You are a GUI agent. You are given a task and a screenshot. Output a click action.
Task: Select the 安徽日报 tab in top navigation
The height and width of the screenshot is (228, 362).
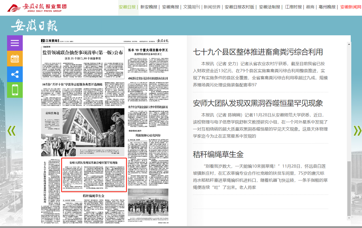pyautogui.click(x=127, y=7)
